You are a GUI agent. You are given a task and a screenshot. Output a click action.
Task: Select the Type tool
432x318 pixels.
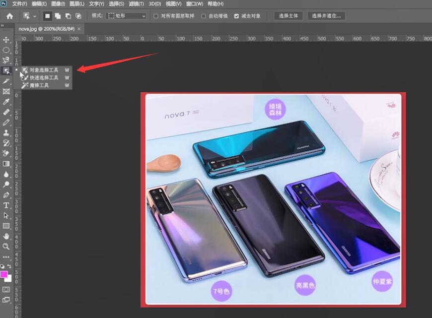point(6,205)
